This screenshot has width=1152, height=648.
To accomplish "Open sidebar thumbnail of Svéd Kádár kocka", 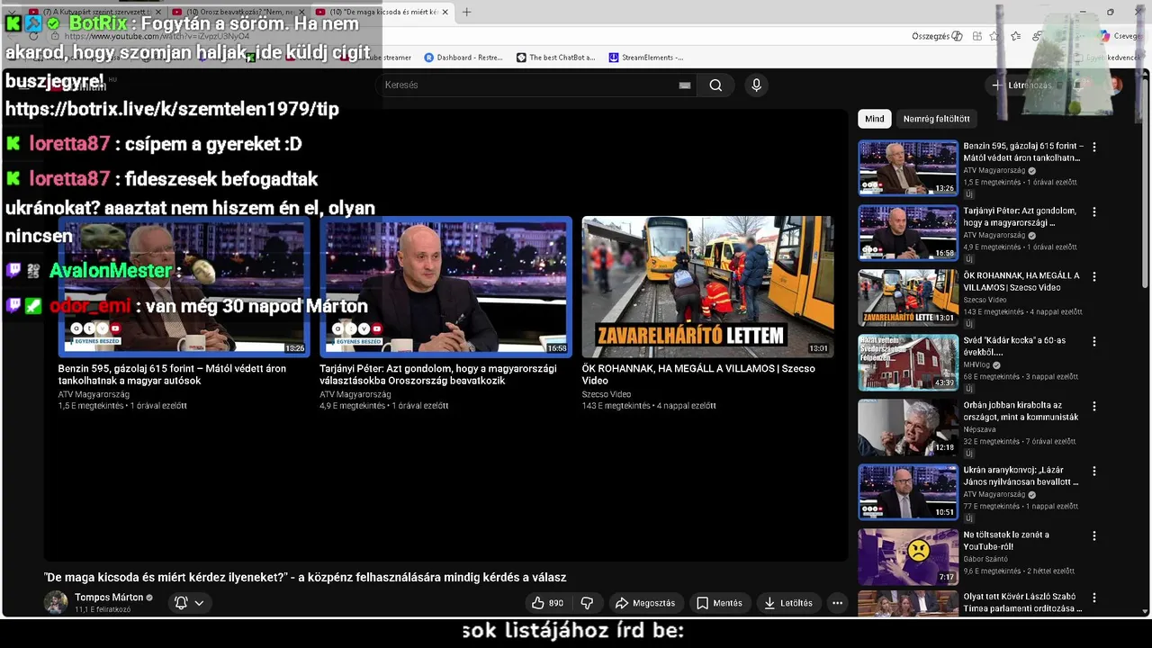I will point(908,362).
